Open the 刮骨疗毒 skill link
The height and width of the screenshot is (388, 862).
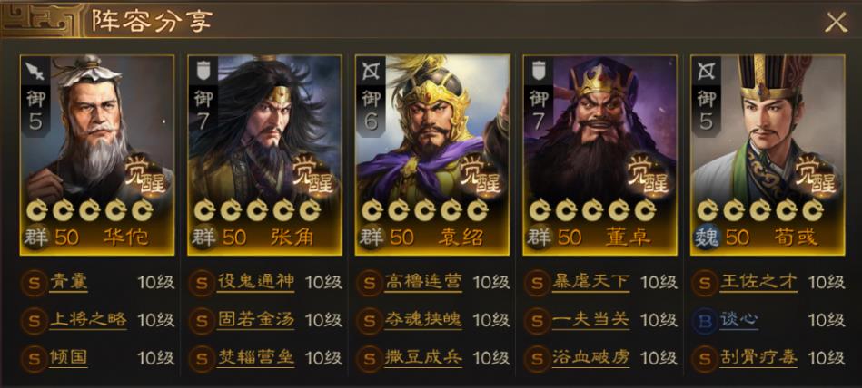[x=758, y=358]
